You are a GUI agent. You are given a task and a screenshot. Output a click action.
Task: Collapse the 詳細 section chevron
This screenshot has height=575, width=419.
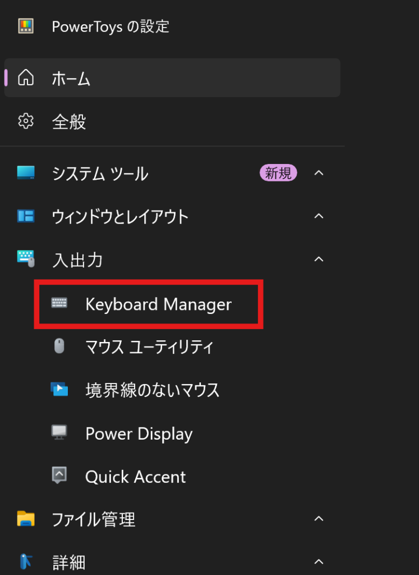click(319, 562)
